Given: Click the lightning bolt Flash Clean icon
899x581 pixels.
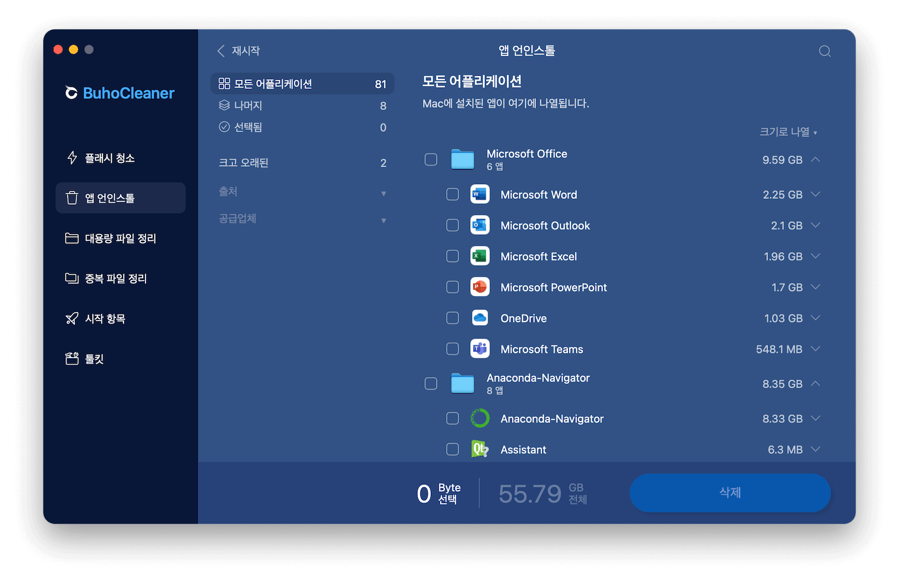Looking at the screenshot, I should click(72, 158).
